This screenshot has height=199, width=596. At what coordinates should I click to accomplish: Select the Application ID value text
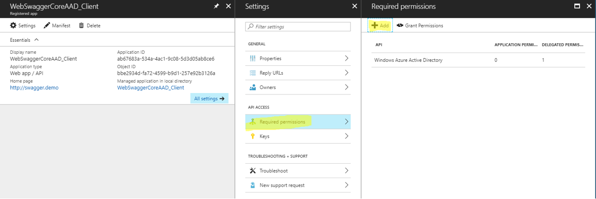click(166, 59)
